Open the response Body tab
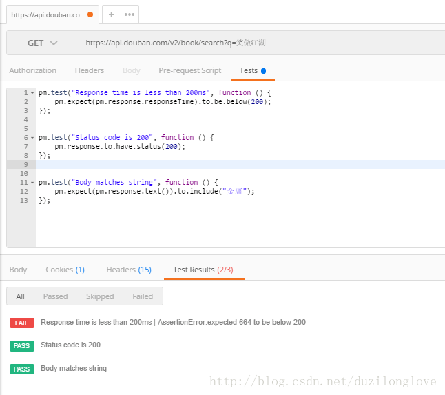This screenshot has width=445, height=395. point(18,270)
